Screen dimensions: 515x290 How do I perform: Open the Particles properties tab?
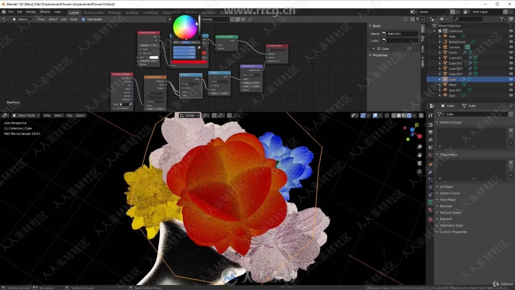[x=431, y=180]
